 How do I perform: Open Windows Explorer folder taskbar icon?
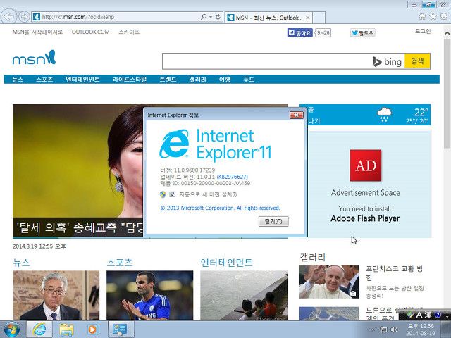tap(66, 330)
